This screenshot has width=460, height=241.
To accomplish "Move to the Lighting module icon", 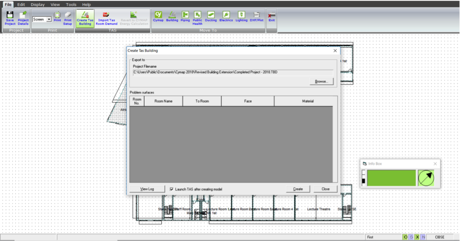I will (x=241, y=17).
